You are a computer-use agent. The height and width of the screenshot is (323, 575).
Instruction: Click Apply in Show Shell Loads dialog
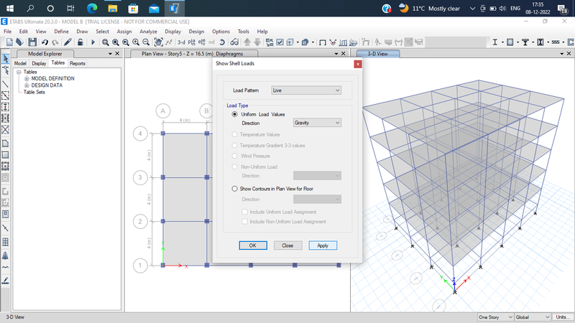point(323,245)
